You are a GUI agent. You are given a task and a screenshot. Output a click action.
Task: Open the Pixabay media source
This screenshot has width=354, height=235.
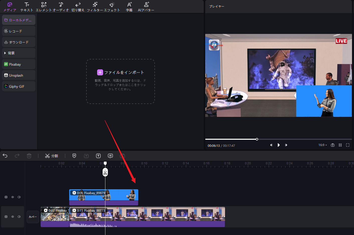click(x=19, y=64)
